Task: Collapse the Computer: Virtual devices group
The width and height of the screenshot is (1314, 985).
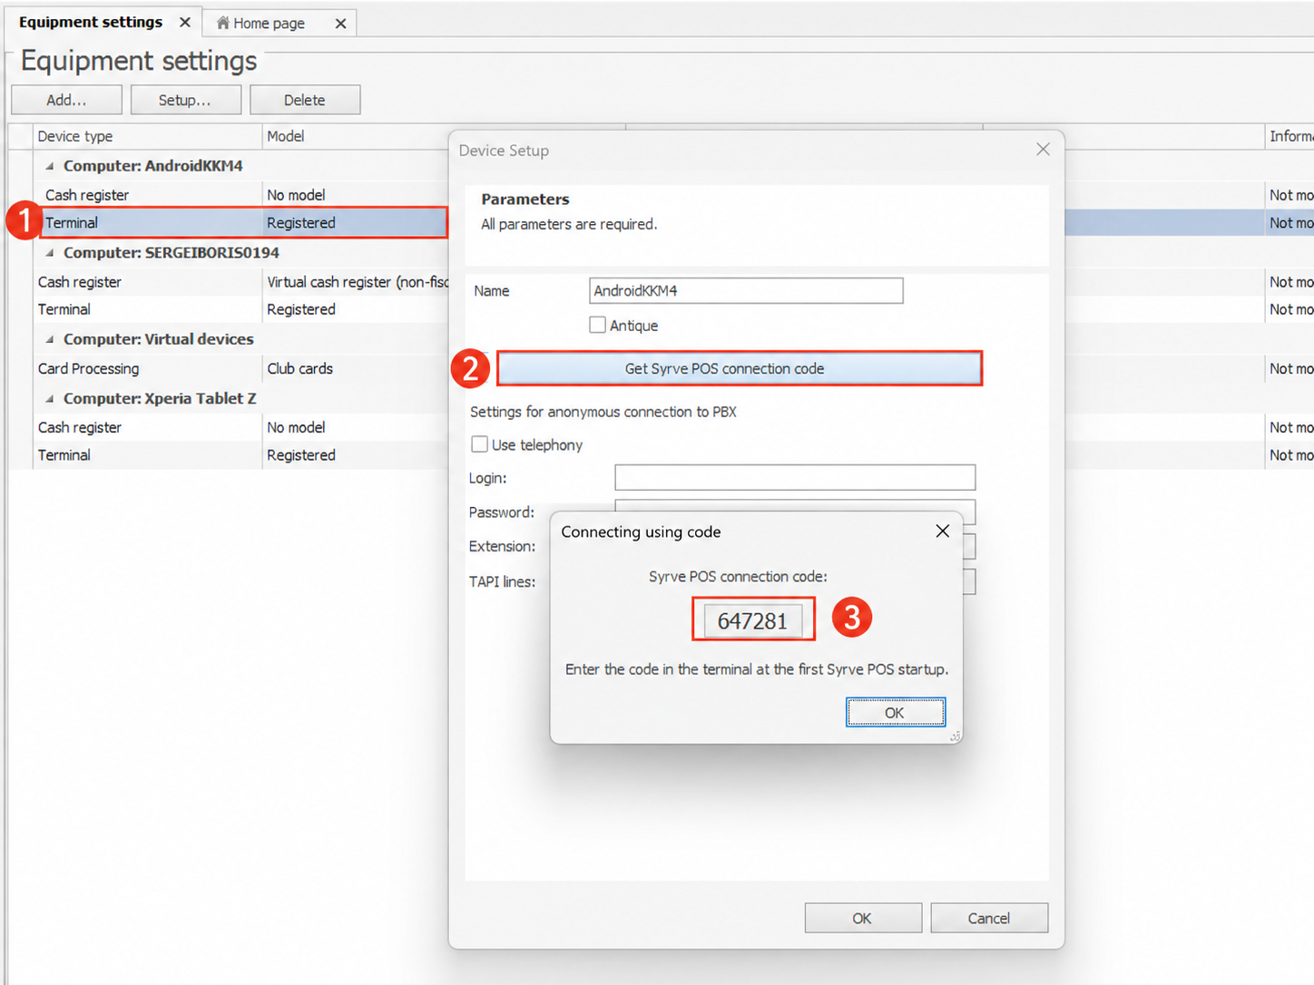Action: click(x=50, y=339)
